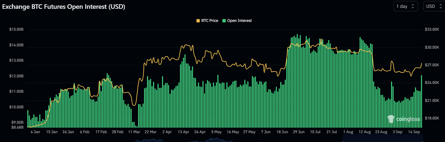Click the last green bar on the right
445x142 pixels.
pos(422,101)
